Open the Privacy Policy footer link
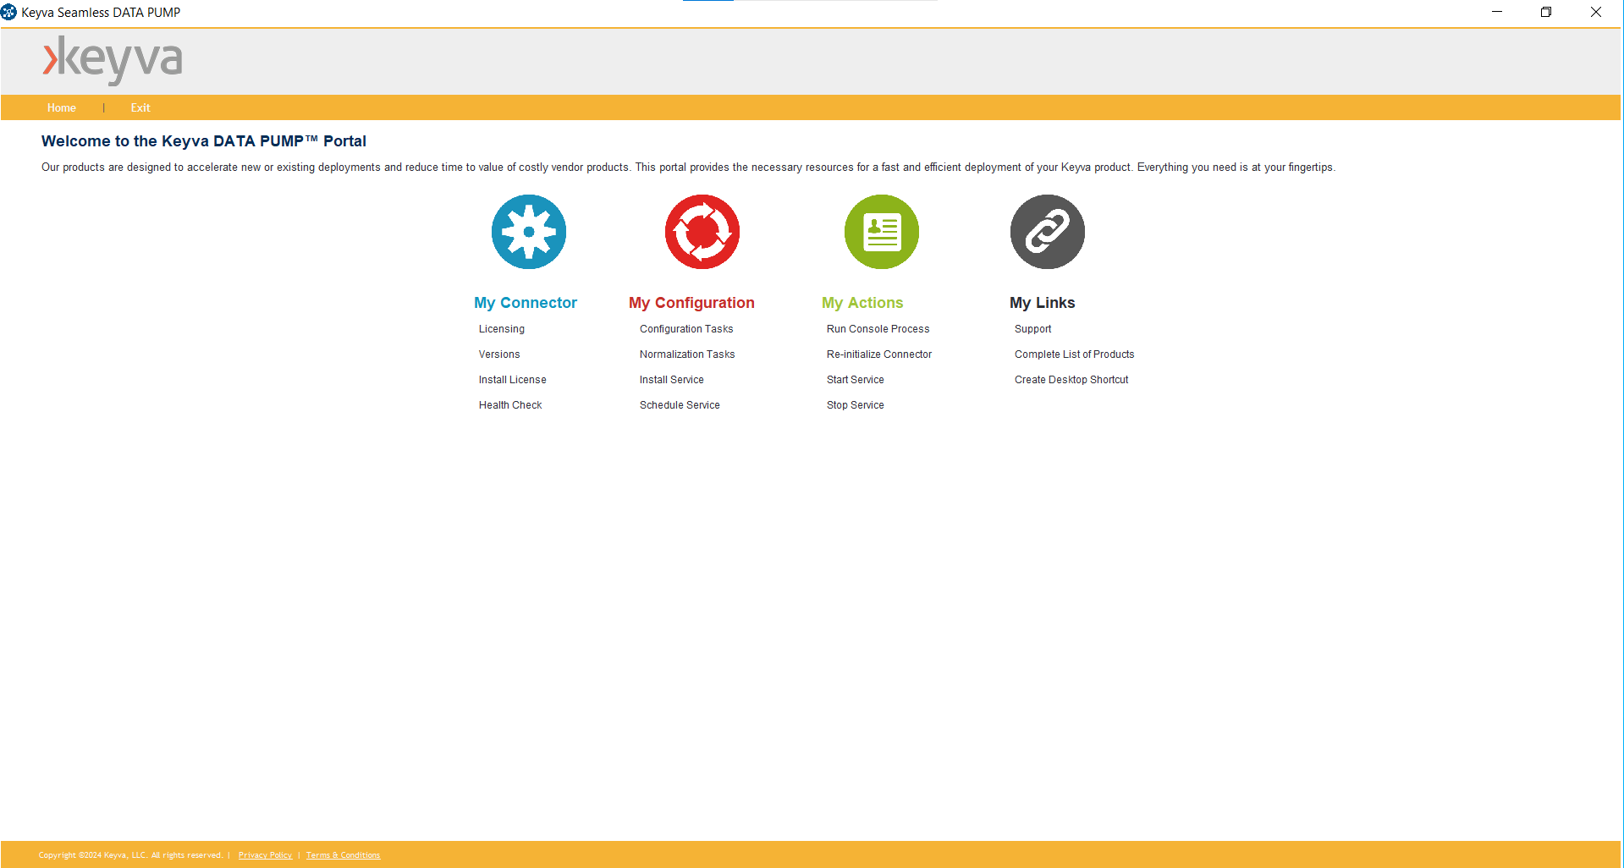This screenshot has height=868, width=1624. (x=265, y=855)
